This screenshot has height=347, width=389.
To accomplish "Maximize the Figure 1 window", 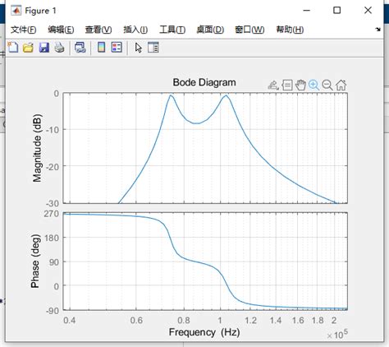I will point(336,11).
